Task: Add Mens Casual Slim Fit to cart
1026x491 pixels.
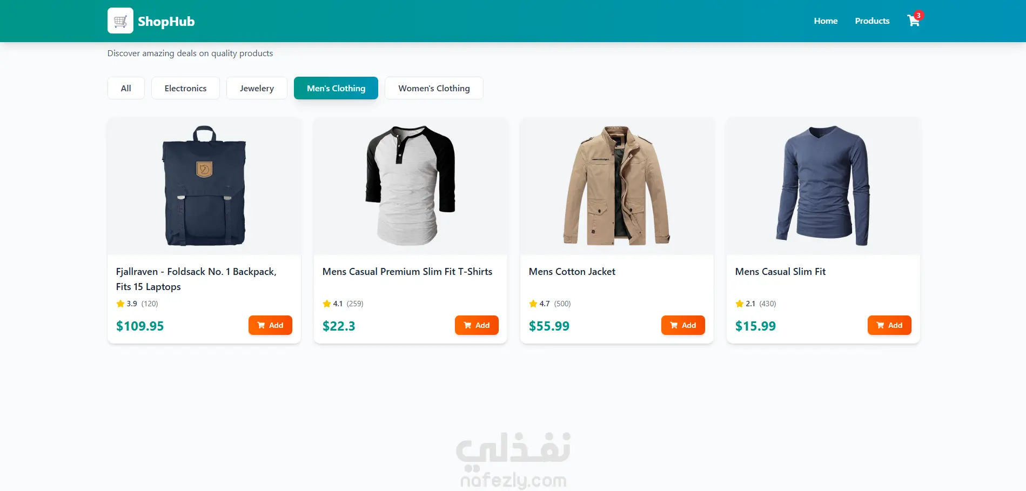Action: [889, 325]
